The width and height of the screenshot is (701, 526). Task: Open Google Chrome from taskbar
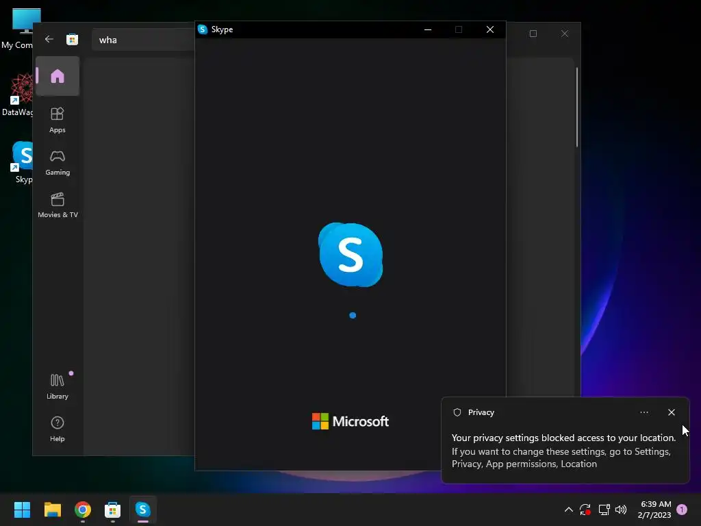tap(83, 510)
